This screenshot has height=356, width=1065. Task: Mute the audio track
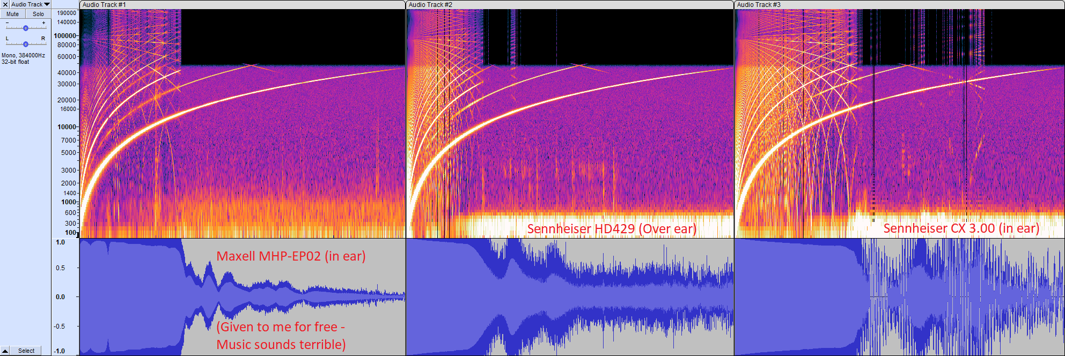13,14
